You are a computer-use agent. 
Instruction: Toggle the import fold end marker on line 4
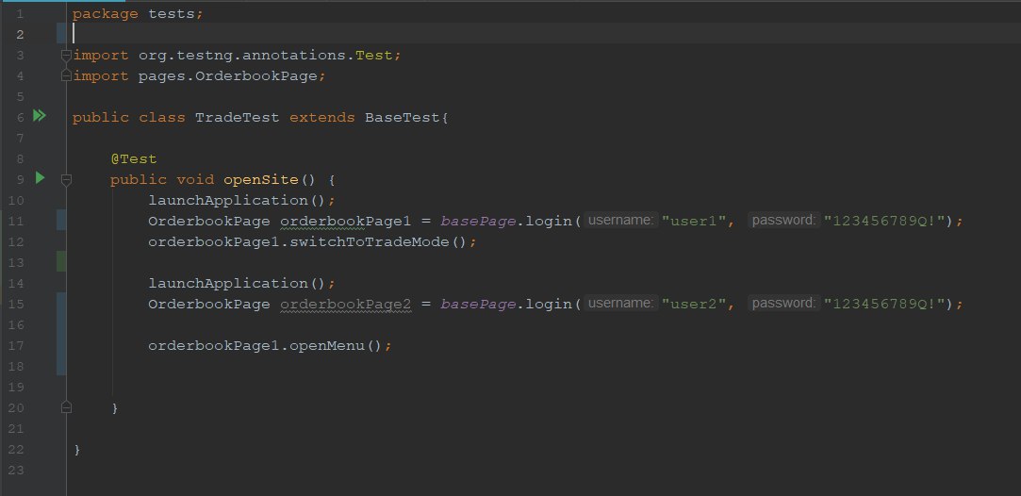(66, 76)
